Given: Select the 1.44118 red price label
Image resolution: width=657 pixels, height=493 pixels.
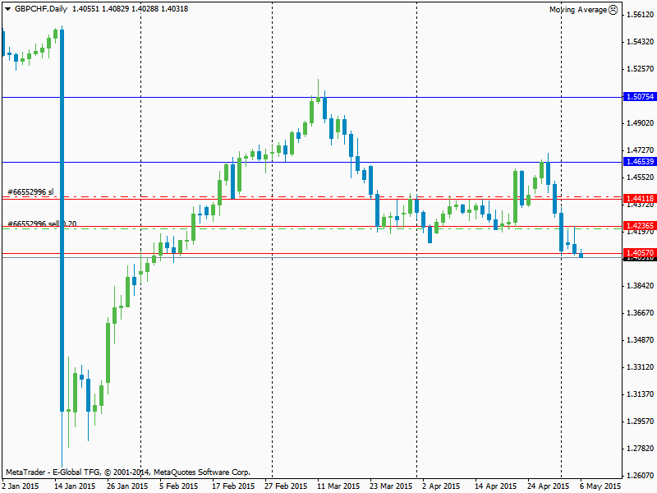Looking at the screenshot, I should [640, 198].
